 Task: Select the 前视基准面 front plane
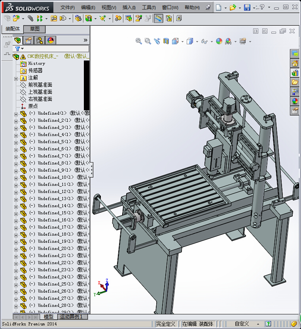click(40, 85)
